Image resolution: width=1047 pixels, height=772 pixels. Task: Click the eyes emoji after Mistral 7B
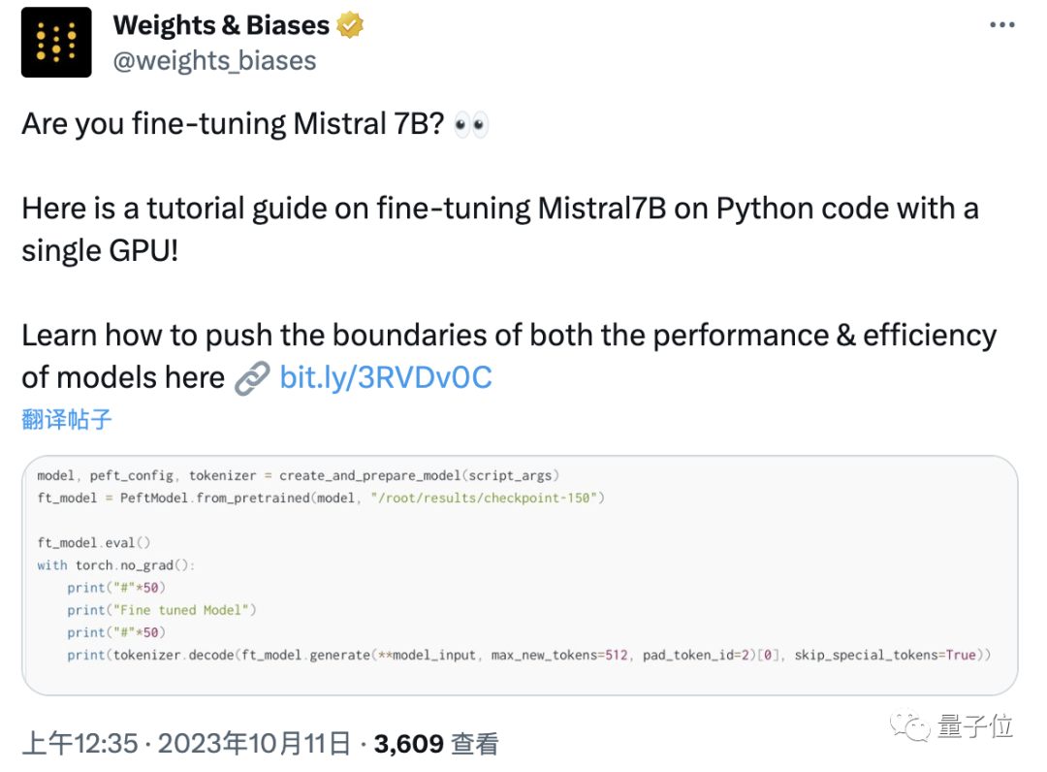point(472,125)
